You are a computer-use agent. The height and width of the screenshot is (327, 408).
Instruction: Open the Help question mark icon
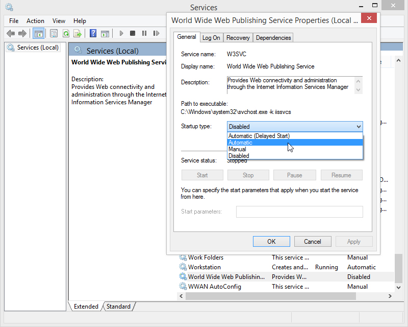click(x=93, y=33)
